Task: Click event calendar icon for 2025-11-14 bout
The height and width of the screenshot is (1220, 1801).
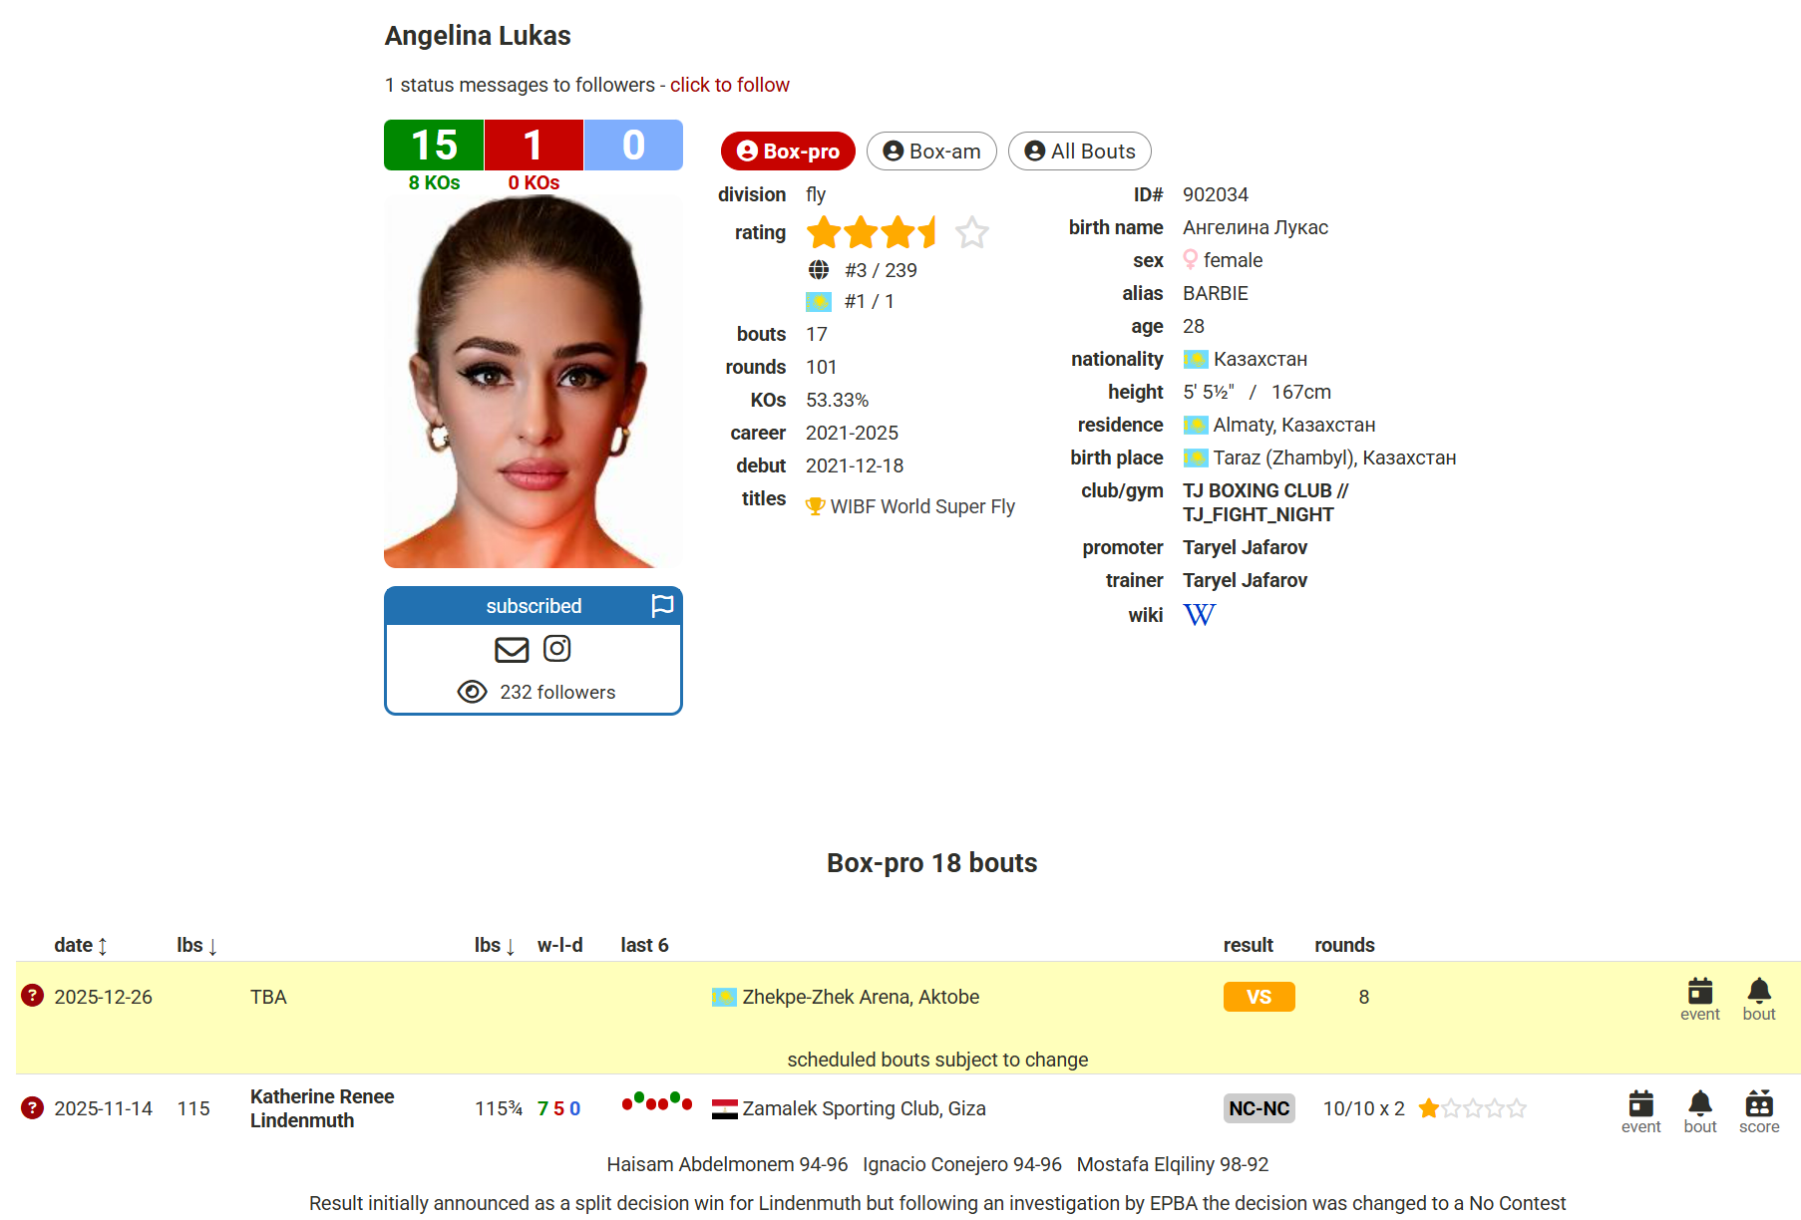Action: point(1640,1104)
